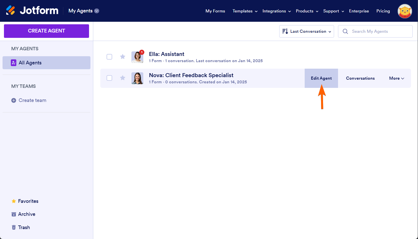This screenshot has width=418, height=239.
Task: Open the Last Conversation sort dropdown
Action: tap(307, 31)
